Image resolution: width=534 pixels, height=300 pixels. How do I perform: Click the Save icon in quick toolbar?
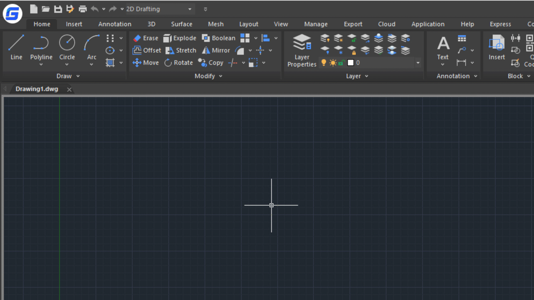(58, 9)
